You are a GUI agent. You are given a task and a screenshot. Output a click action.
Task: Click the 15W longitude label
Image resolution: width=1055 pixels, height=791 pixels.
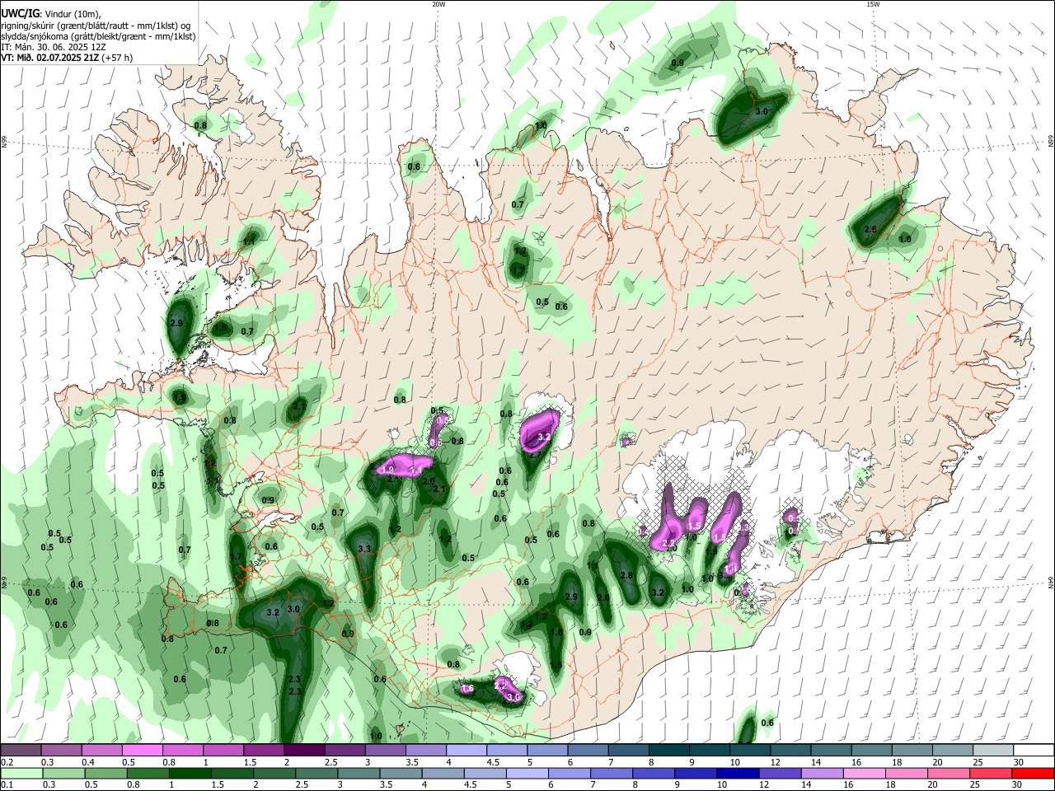pyautogui.click(x=873, y=4)
